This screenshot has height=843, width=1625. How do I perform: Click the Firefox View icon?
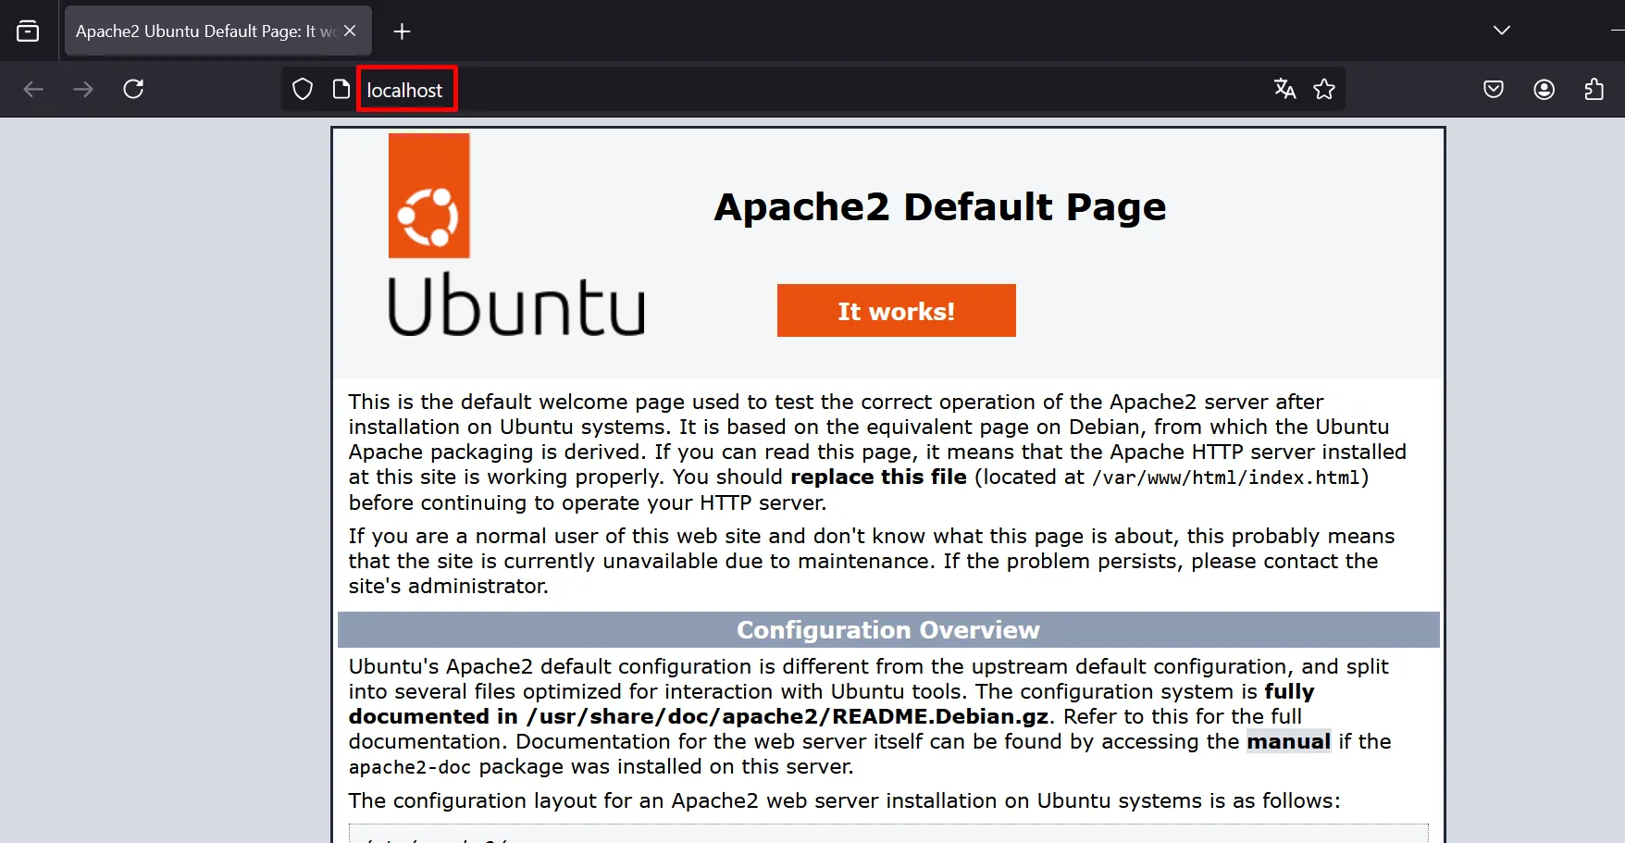(x=28, y=31)
